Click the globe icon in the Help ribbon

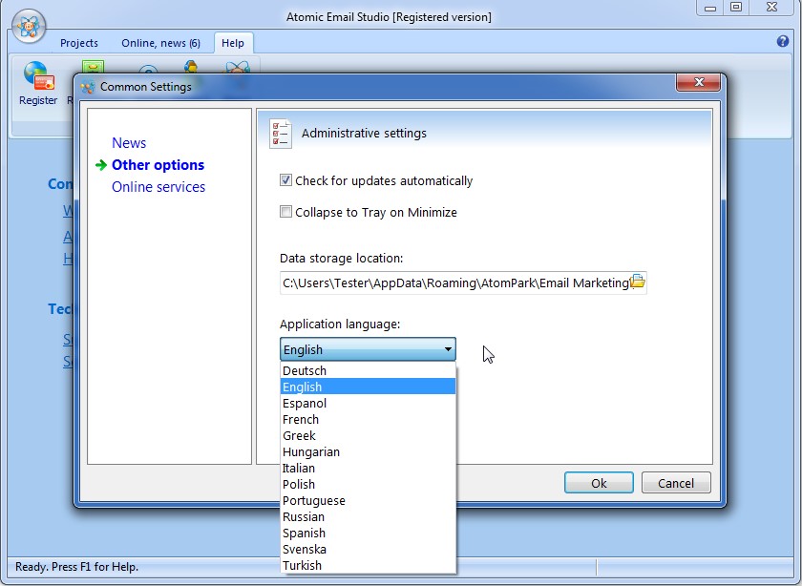tap(35, 68)
